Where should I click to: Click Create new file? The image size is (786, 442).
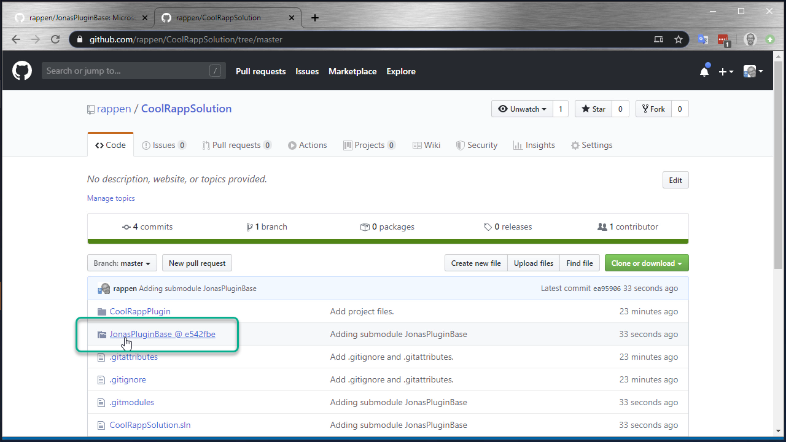pyautogui.click(x=476, y=263)
